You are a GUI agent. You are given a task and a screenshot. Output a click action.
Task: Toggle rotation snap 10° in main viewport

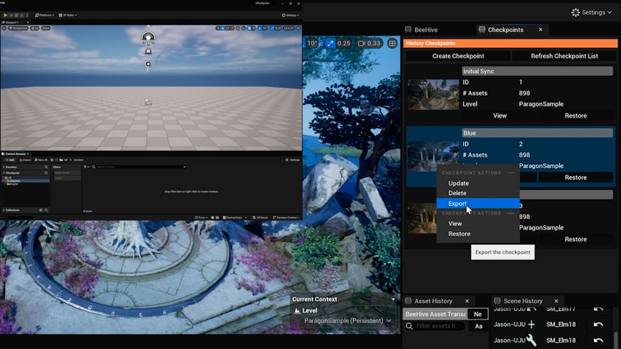[312, 43]
